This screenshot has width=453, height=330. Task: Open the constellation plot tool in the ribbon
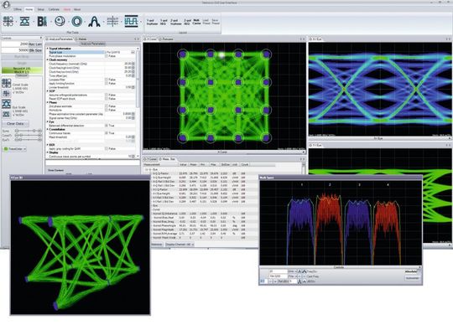click(x=8, y=21)
